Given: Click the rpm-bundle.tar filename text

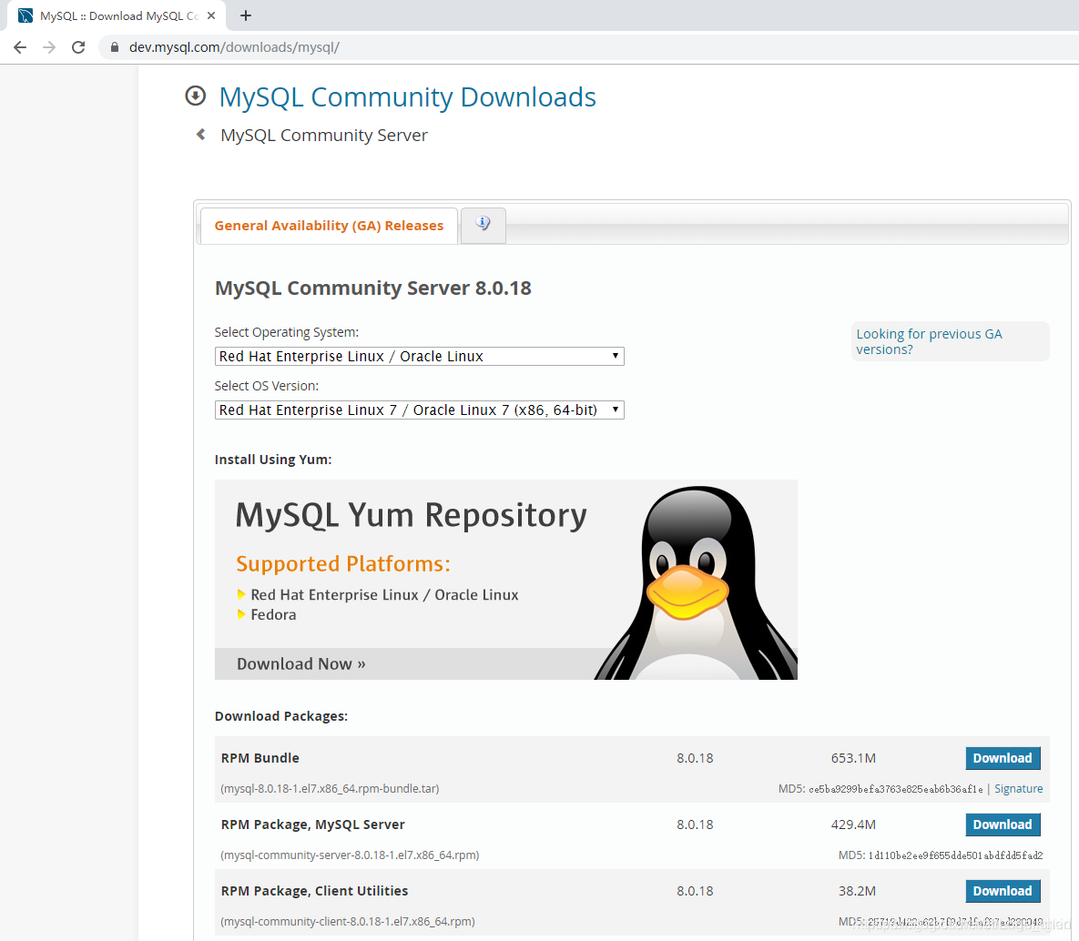Looking at the screenshot, I should click(330, 788).
